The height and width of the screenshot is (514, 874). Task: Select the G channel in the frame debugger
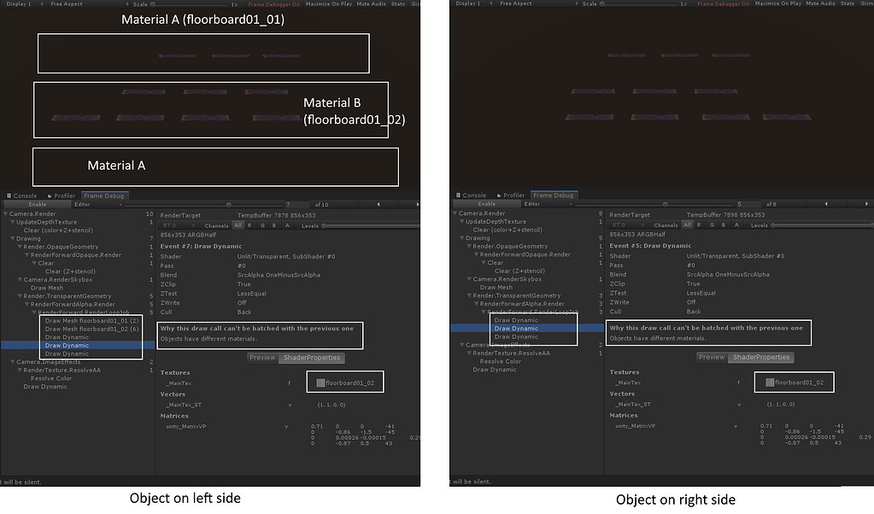pyautogui.click(x=261, y=225)
